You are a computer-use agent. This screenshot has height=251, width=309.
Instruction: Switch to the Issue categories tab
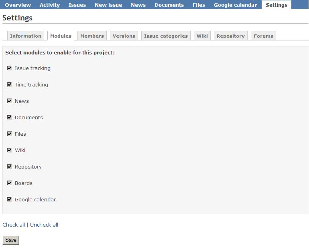[166, 36]
